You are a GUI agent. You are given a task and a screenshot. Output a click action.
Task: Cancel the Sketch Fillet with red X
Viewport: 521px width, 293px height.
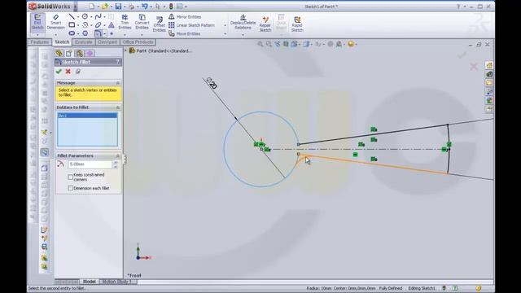click(x=68, y=71)
